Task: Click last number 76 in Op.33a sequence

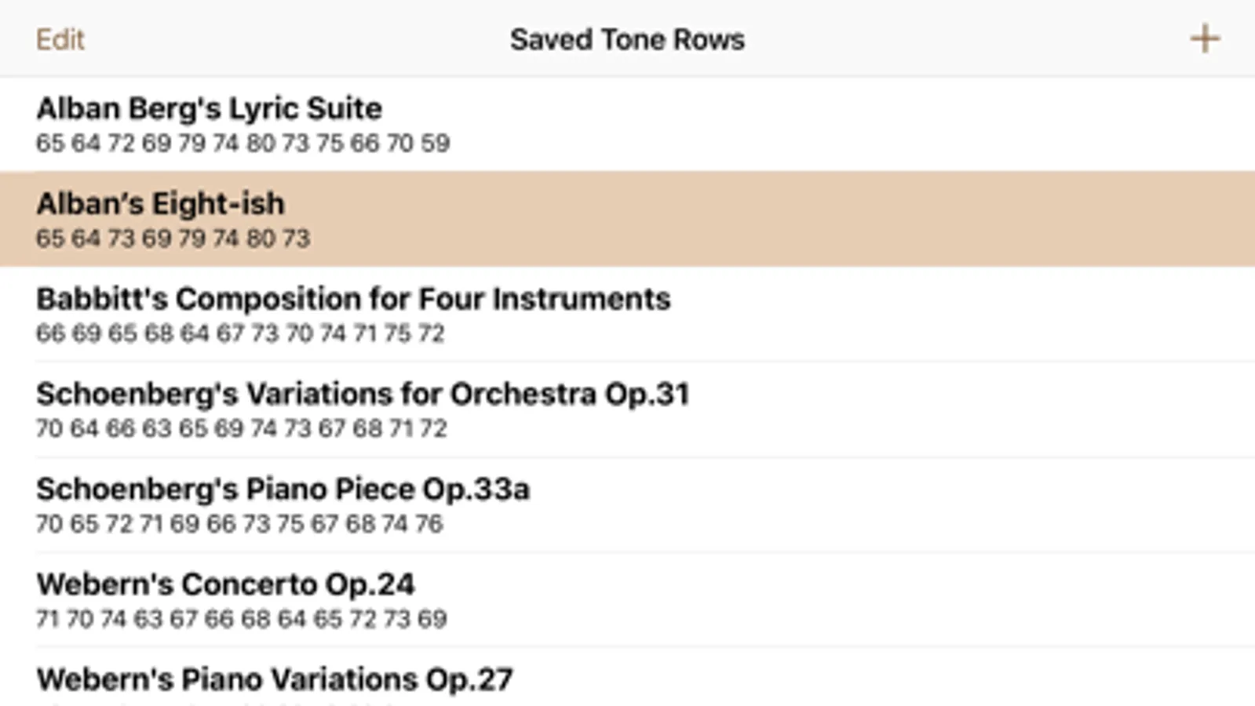Action: pyautogui.click(x=429, y=524)
